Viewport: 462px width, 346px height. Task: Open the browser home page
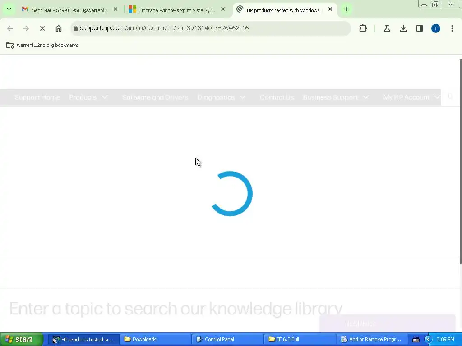(x=59, y=28)
